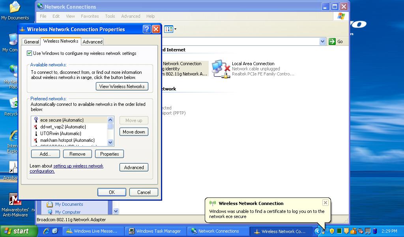
Task: Click the orange alert tray icon
Action: 353,231
